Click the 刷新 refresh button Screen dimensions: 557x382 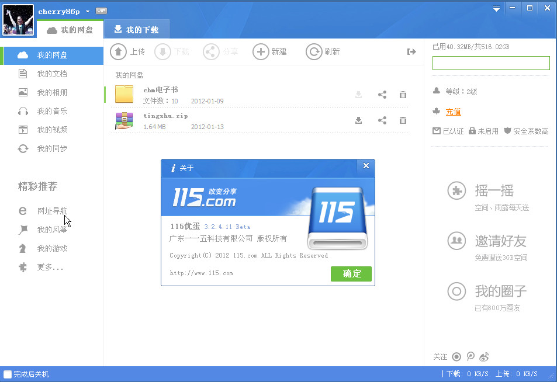323,52
